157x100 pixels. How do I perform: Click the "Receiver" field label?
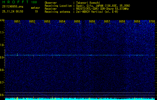(x=51, y=9)
